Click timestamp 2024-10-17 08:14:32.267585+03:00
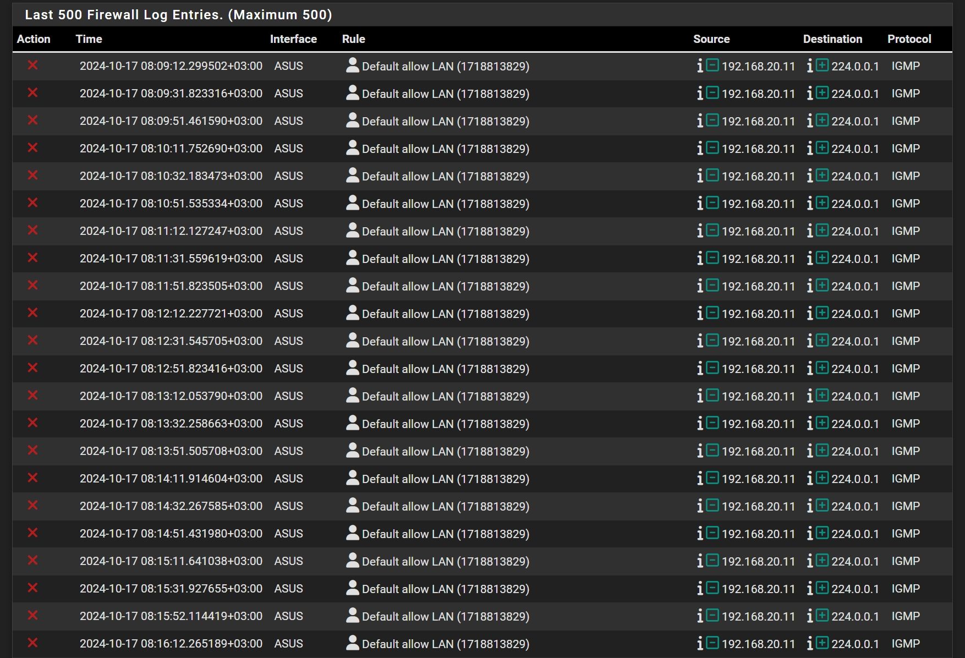Viewport: 965px width, 658px height. 171,506
